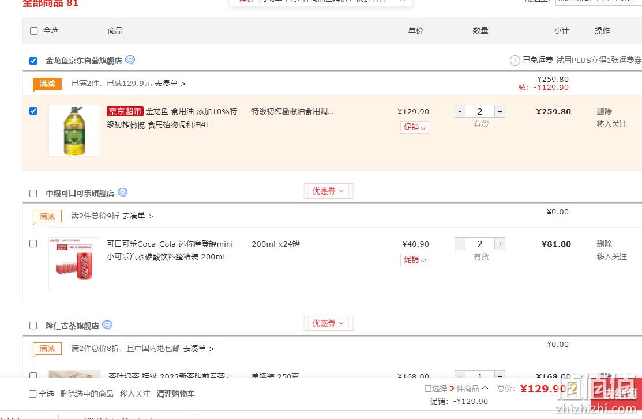Uncheck the 金龙鱼京东自营旗舰店 store checkbox
This screenshot has width=642, height=419.
coord(33,61)
